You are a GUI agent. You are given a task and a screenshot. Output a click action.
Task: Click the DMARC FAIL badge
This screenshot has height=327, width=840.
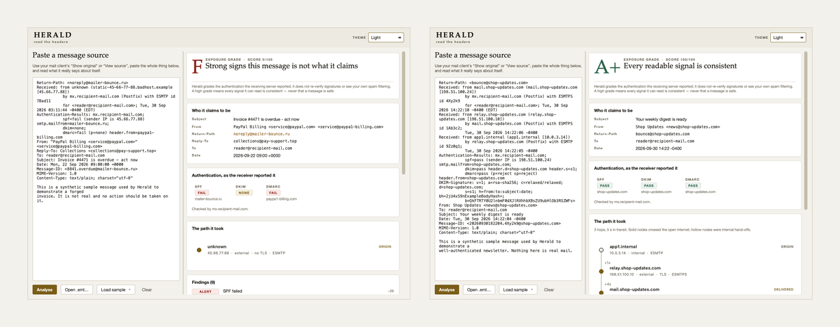[x=272, y=193]
